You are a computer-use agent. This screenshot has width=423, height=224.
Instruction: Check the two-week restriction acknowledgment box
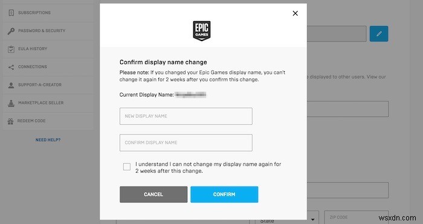[x=127, y=167]
